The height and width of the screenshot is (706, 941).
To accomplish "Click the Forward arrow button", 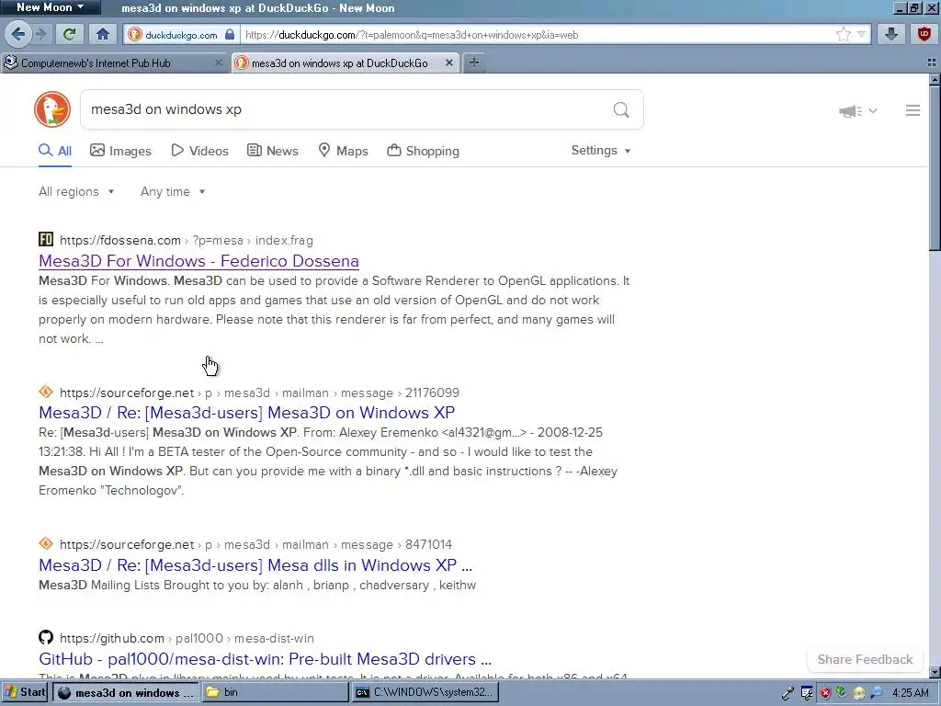I will pyautogui.click(x=40, y=34).
